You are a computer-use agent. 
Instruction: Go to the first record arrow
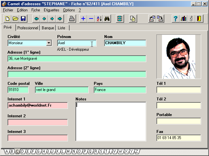click(x=36, y=19)
